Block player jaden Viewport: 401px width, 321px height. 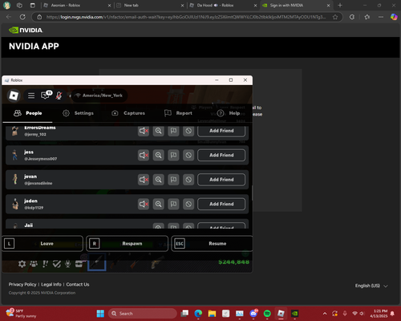188,204
